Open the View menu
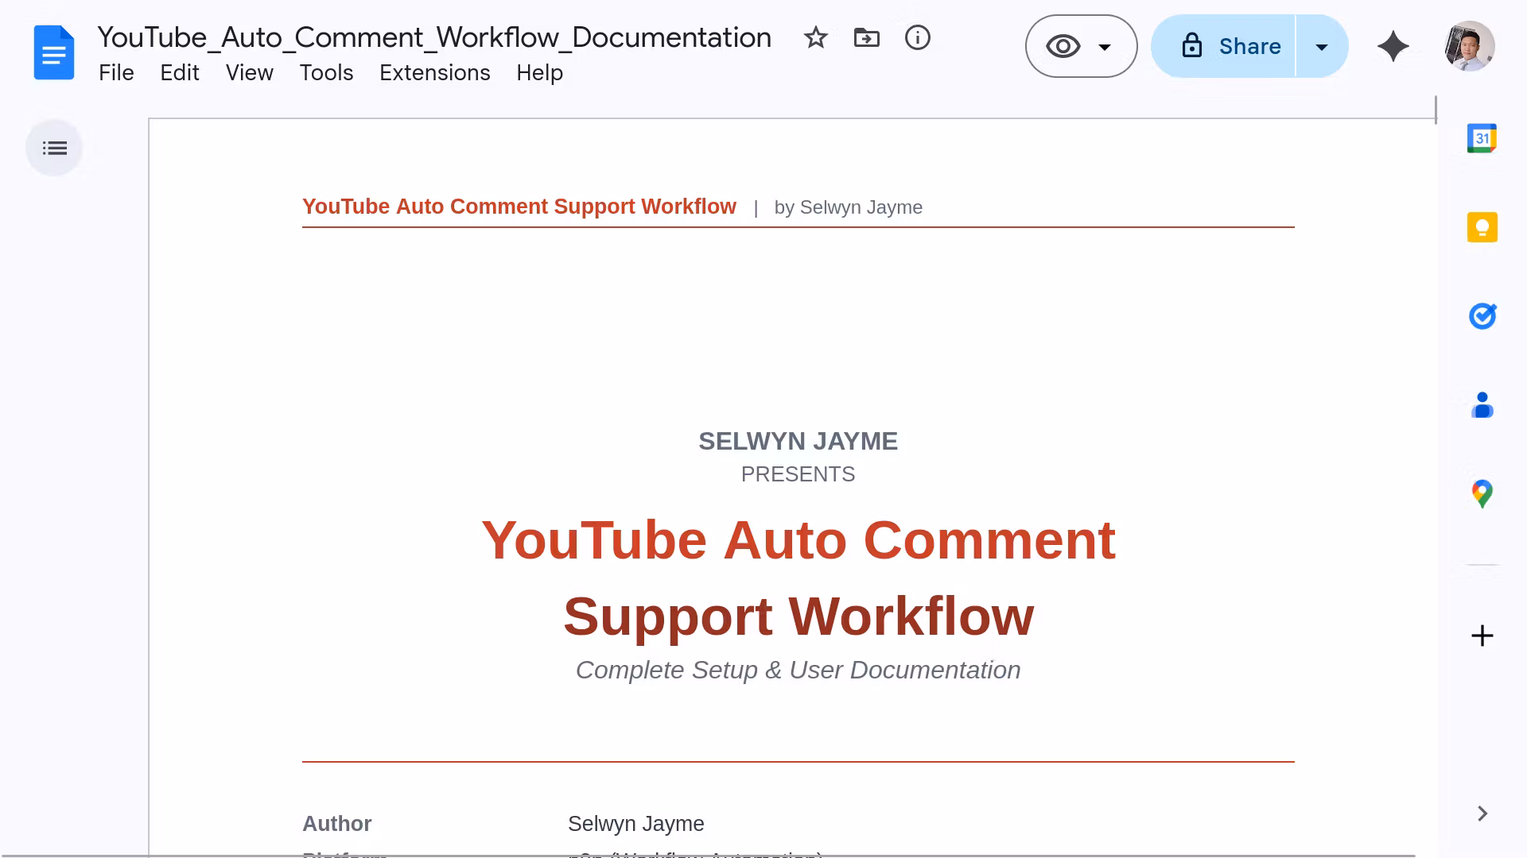This screenshot has width=1527, height=858. pos(250,73)
